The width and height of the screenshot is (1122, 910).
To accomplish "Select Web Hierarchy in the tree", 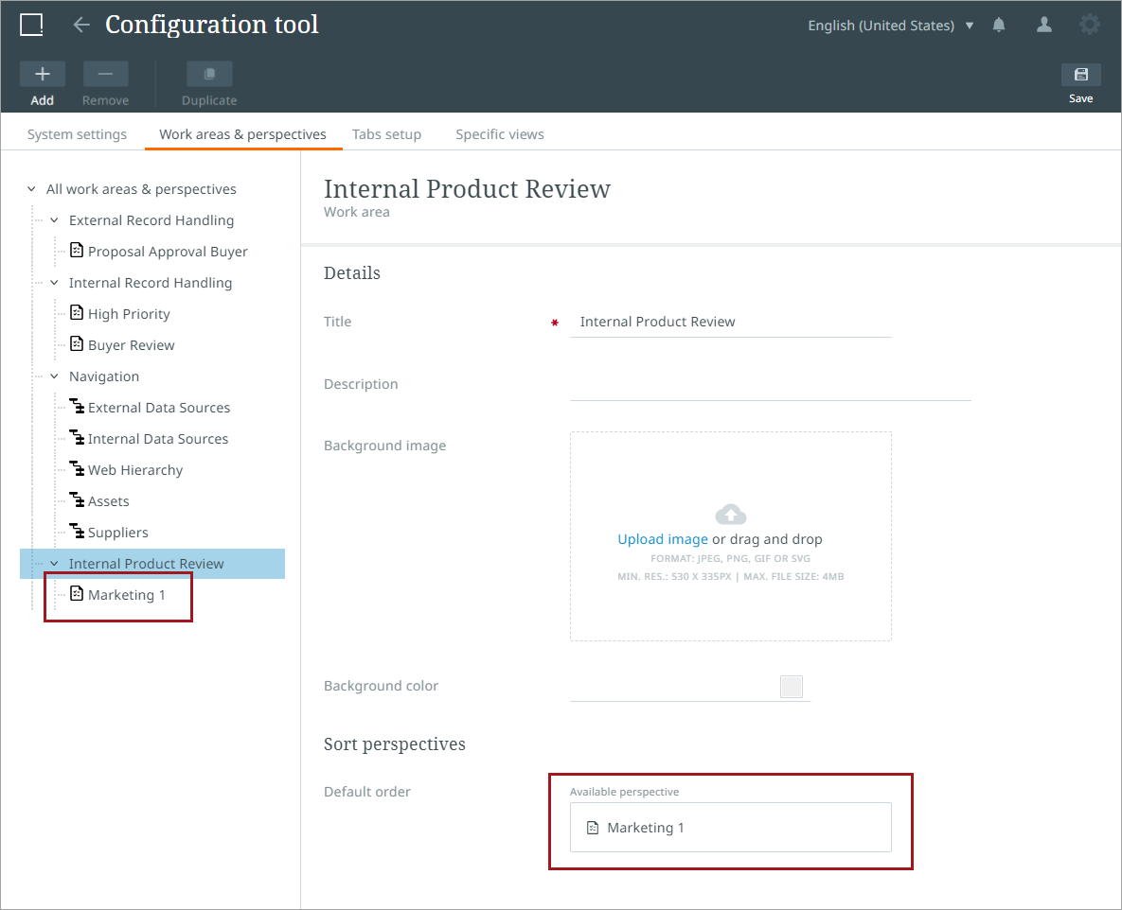I will pyautogui.click(x=134, y=470).
